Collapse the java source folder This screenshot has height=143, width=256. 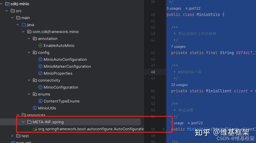coord(18,25)
